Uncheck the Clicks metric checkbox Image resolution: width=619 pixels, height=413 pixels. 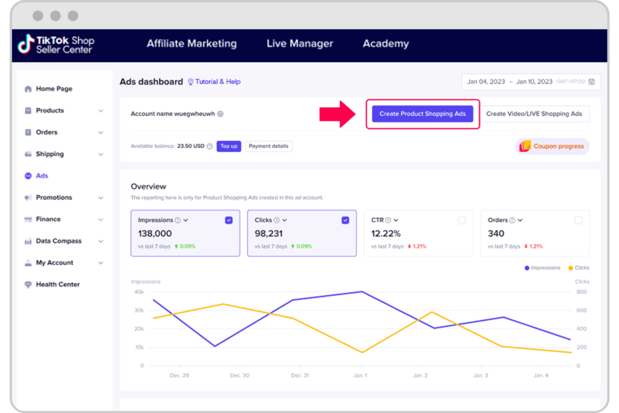coord(345,221)
